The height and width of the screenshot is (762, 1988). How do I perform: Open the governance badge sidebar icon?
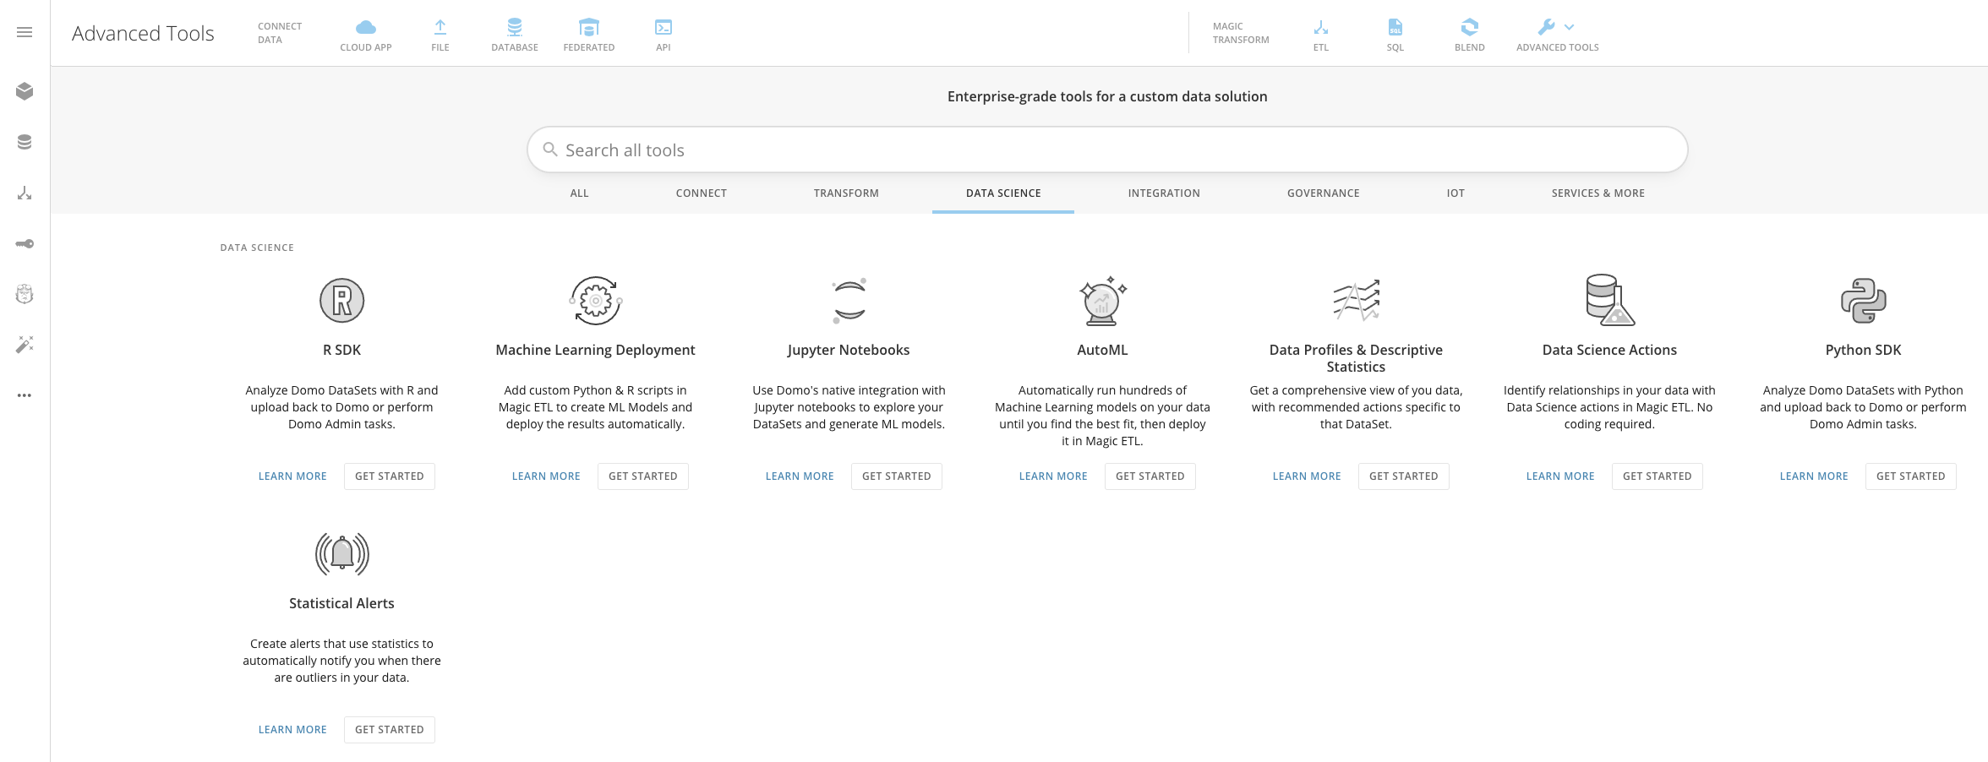(25, 294)
